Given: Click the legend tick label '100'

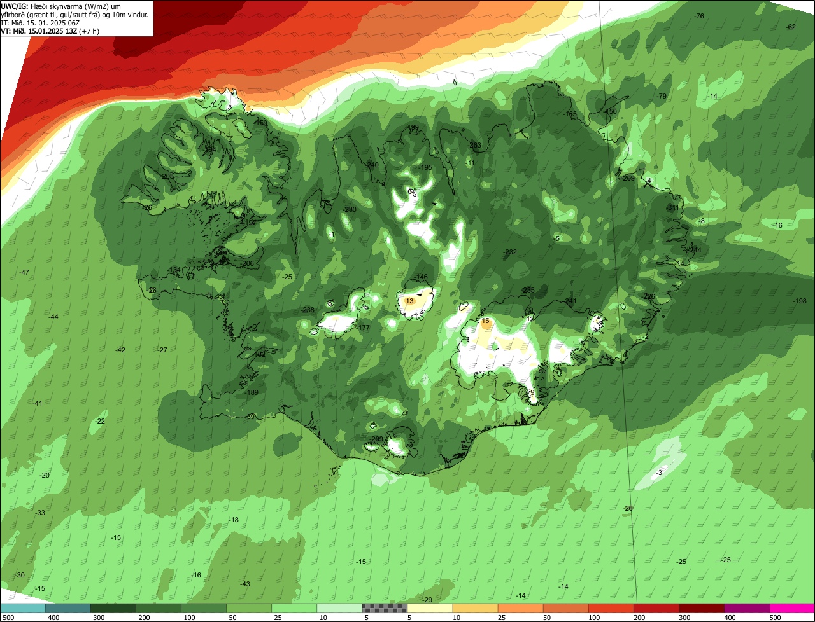Looking at the screenshot, I should coord(593,618).
